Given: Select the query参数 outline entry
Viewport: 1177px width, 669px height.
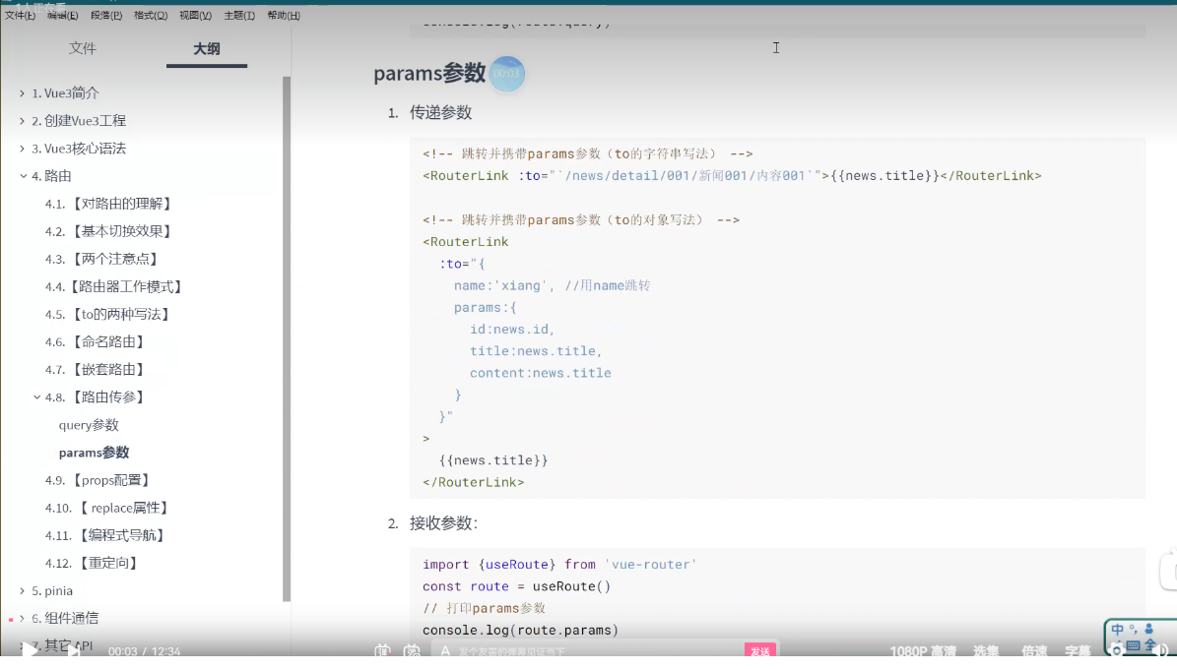Looking at the screenshot, I should pos(89,425).
